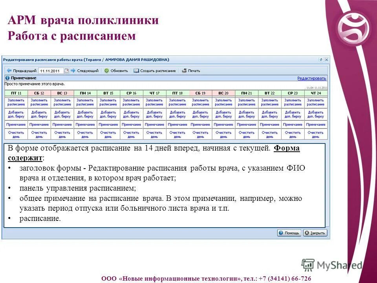Click the red X icon inside Закрыть button
The image size is (377, 283).
tap(307, 233)
